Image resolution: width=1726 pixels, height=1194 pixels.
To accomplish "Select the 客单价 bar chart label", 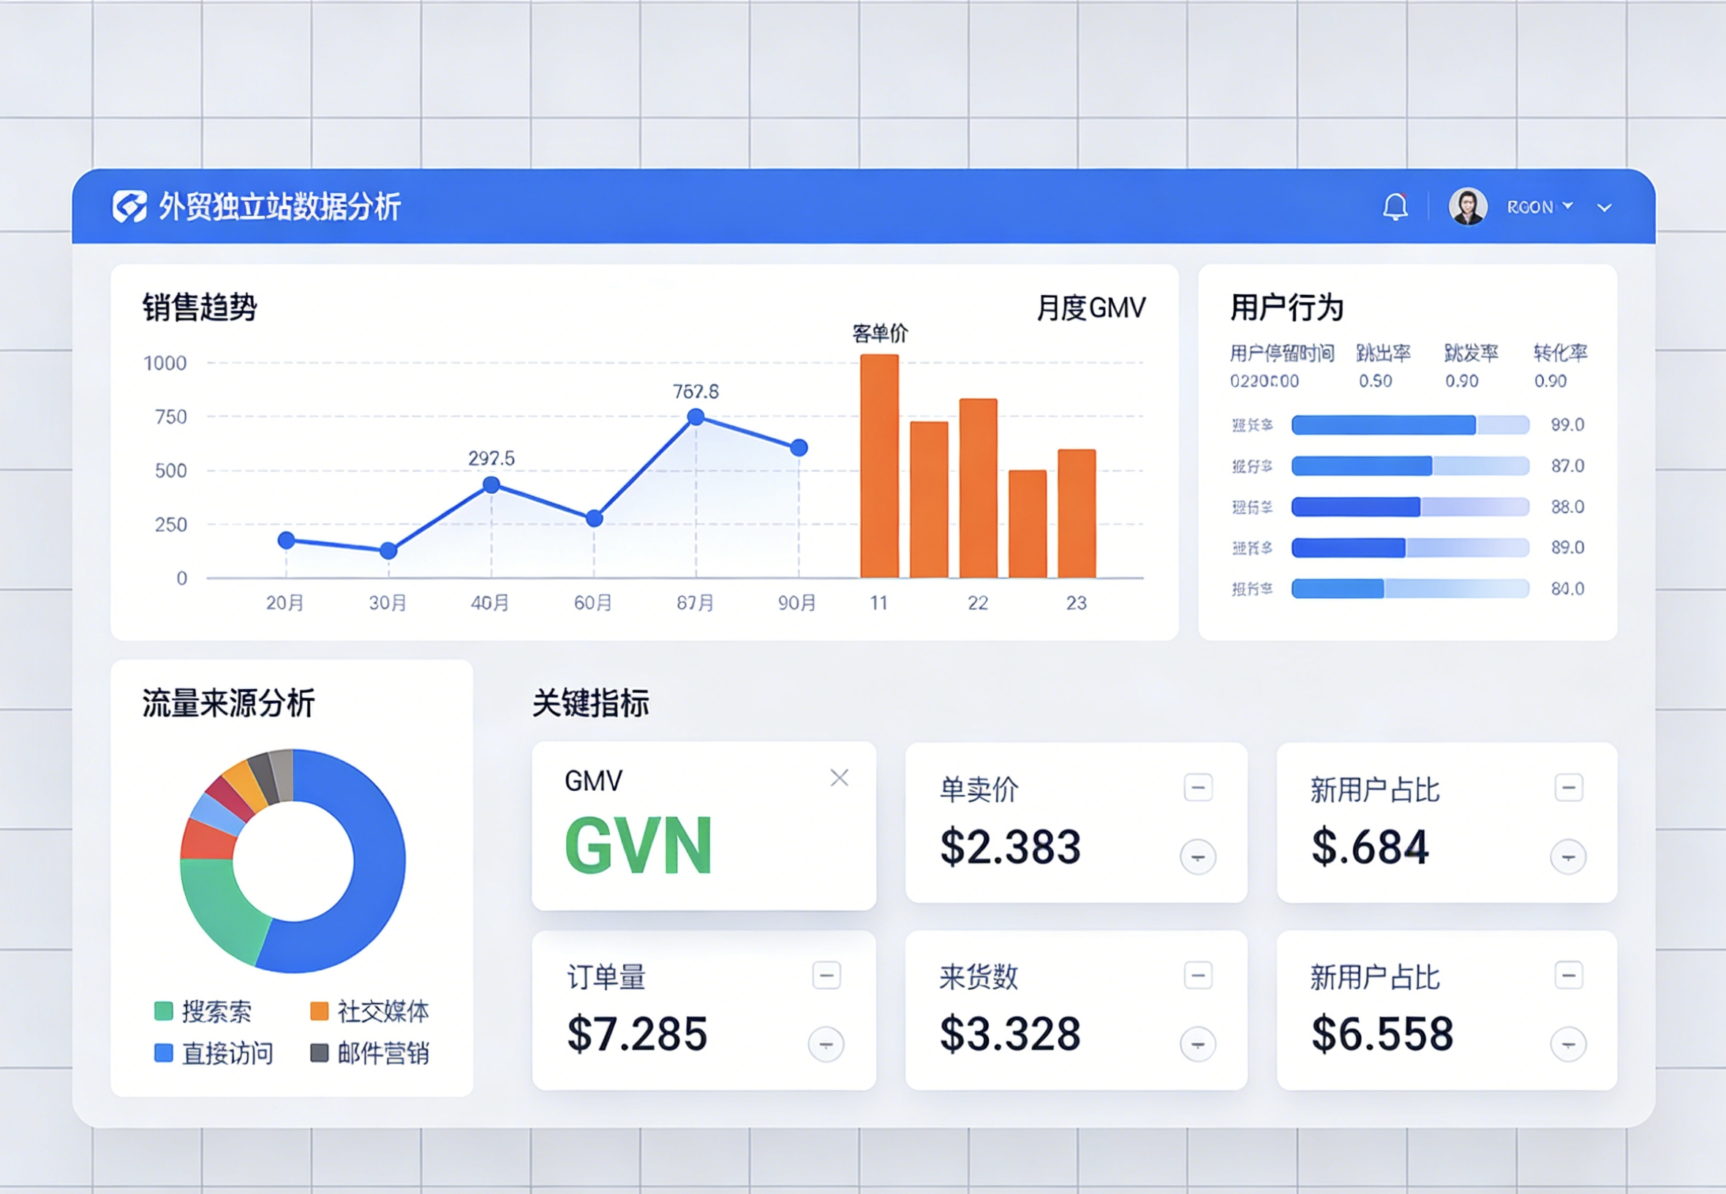I will pyautogui.click(x=879, y=334).
